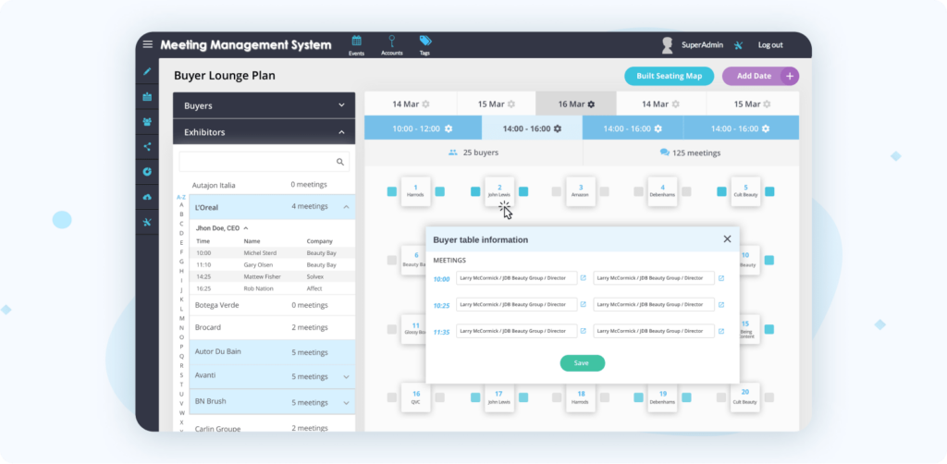This screenshot has width=947, height=464.
Task: Open the Tags section
Action: point(425,45)
